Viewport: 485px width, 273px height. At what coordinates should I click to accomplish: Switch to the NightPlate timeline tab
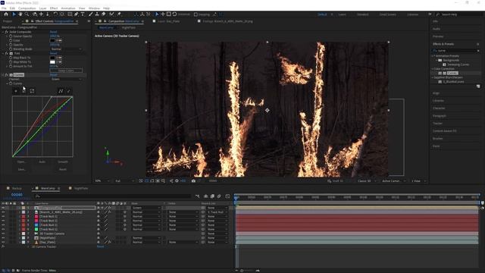pos(81,188)
